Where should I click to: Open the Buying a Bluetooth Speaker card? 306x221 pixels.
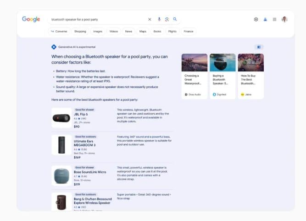[223, 76]
